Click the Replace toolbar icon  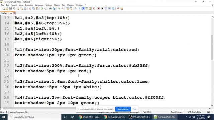[54, 9]
